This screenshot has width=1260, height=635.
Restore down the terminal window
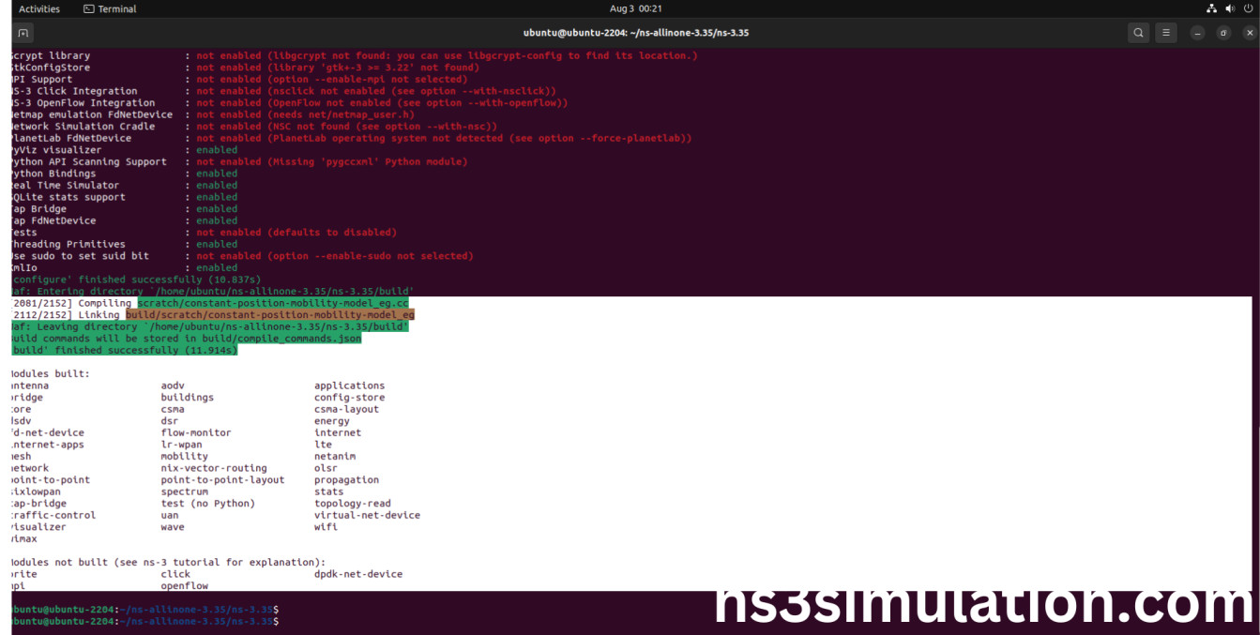pyautogui.click(x=1223, y=33)
